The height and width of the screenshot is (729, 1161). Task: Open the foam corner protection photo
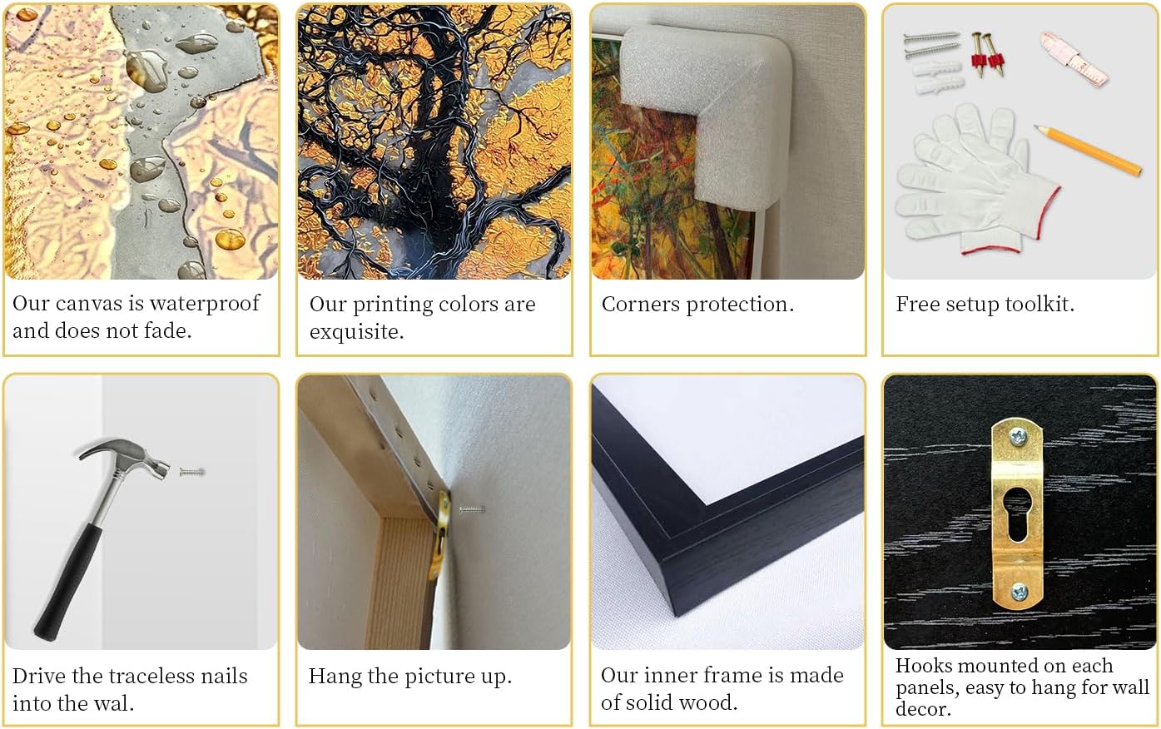point(728,141)
